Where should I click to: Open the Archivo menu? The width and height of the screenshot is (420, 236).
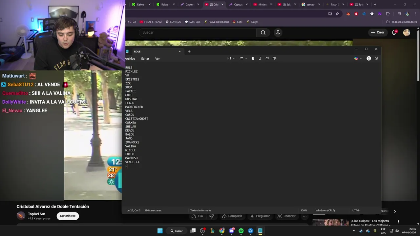[x=130, y=59]
